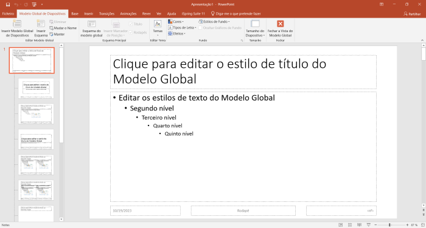This screenshot has height=228, width=426.
Task: Open the Ficheiro tab
Action: click(8, 13)
